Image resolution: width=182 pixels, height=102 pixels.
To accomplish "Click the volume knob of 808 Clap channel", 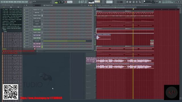I will [28, 12].
